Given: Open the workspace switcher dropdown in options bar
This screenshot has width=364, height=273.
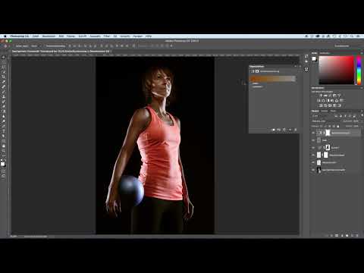Looking at the screenshot, I should [342, 46].
